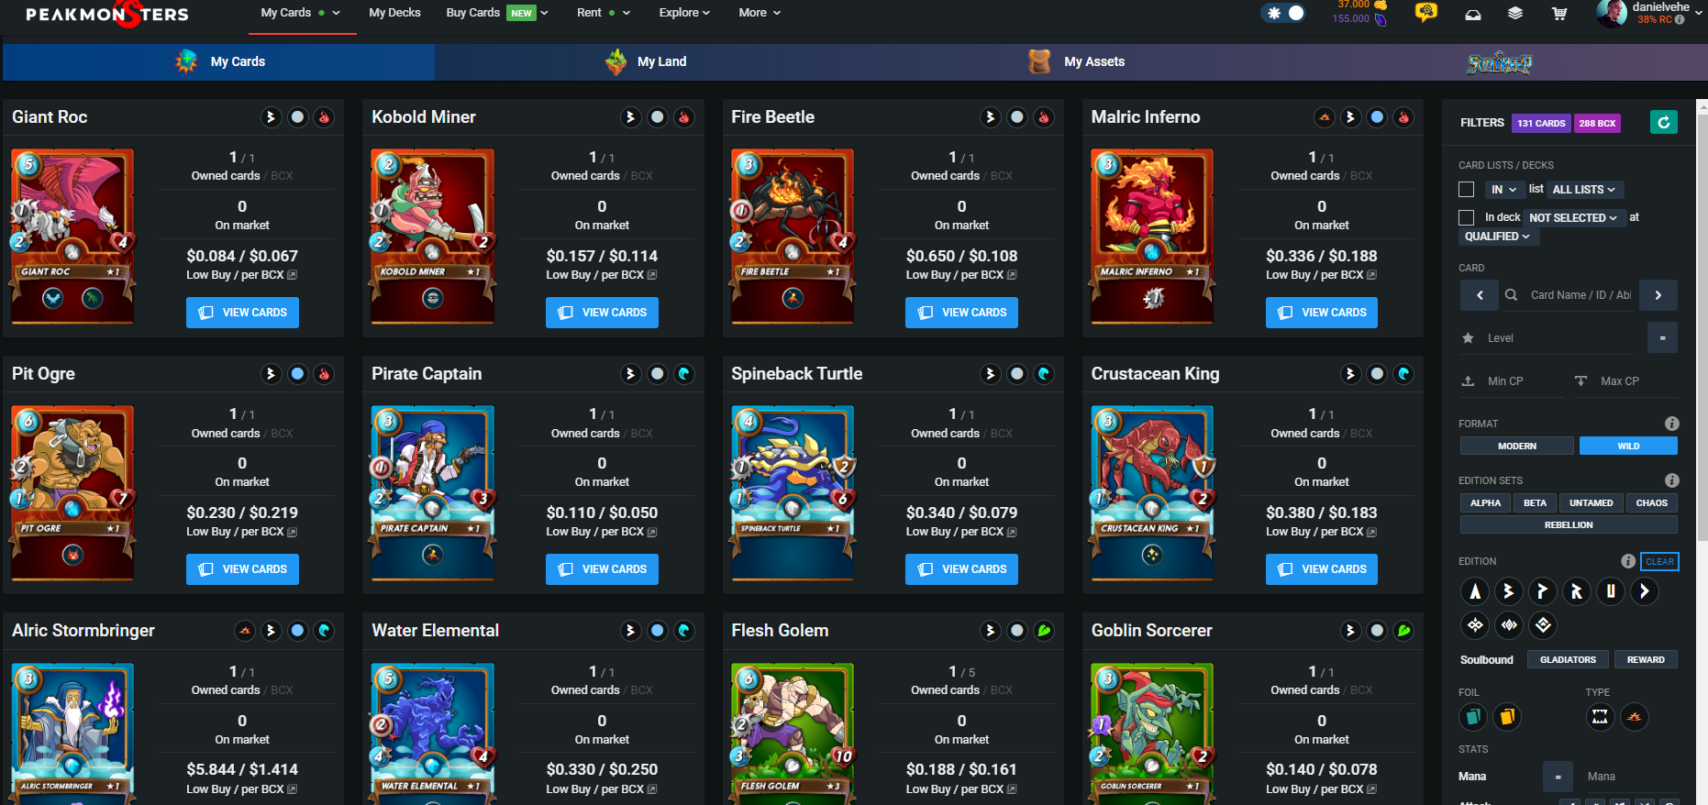Toggle CHAOS edition set filter
The height and width of the screenshot is (805, 1708).
1651,502
